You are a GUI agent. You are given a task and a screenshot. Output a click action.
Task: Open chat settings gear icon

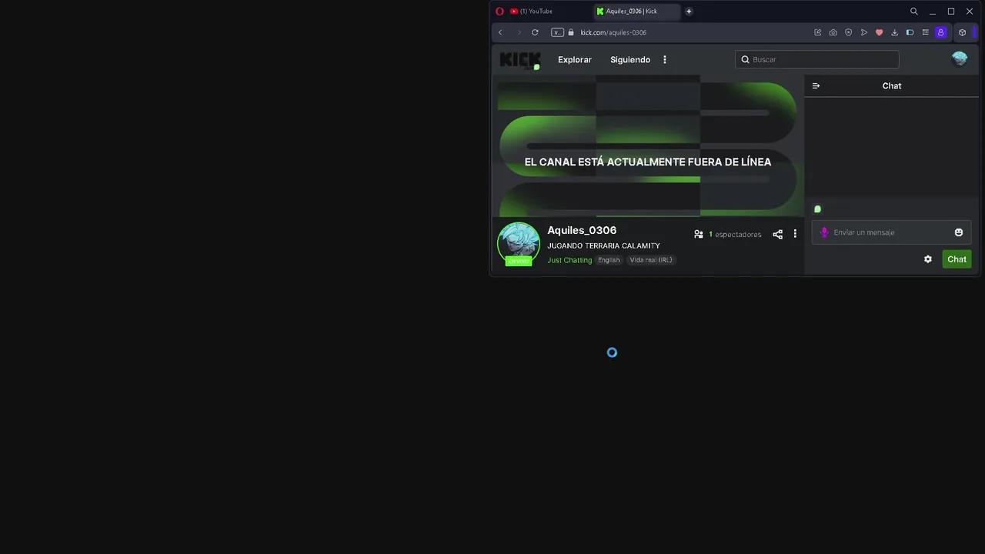(x=928, y=259)
